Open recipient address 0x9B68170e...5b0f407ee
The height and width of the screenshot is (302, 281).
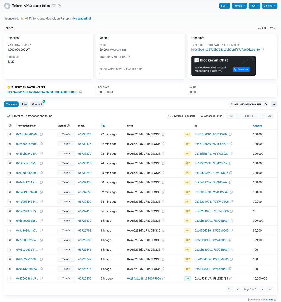211,182
